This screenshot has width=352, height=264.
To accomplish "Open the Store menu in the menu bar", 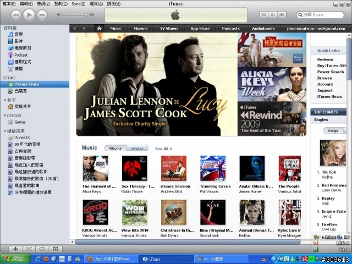I will point(78,4).
